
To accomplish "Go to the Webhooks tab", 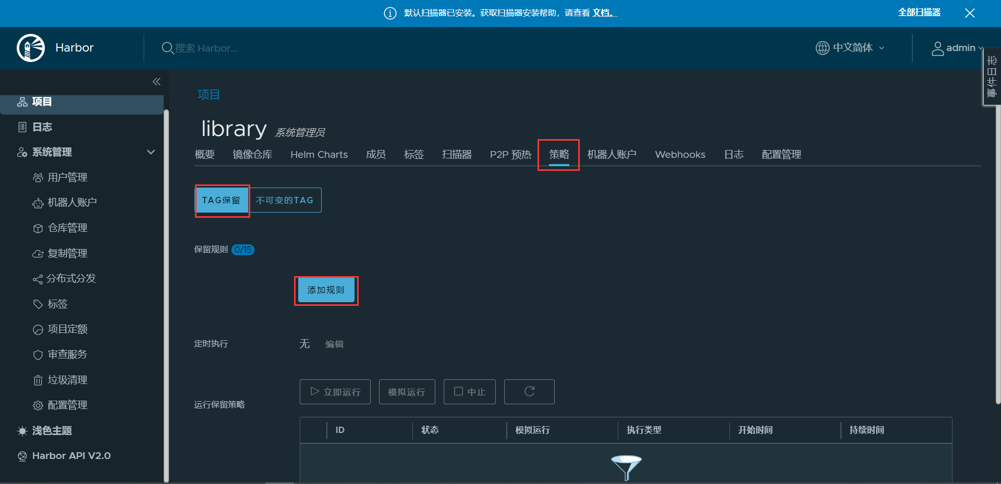I will [x=680, y=154].
